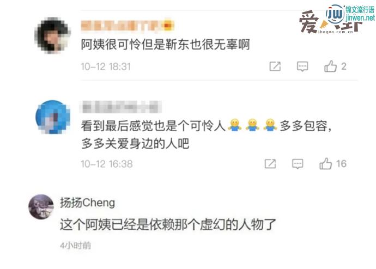
Task: Select the comment about 虚幻的人物
Action: (x=168, y=225)
